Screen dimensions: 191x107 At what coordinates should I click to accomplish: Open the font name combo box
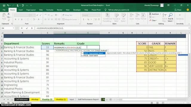22,15
